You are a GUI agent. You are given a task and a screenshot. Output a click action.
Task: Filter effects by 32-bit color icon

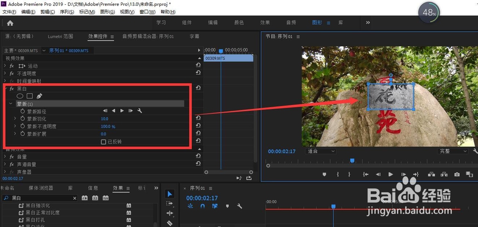(95, 198)
